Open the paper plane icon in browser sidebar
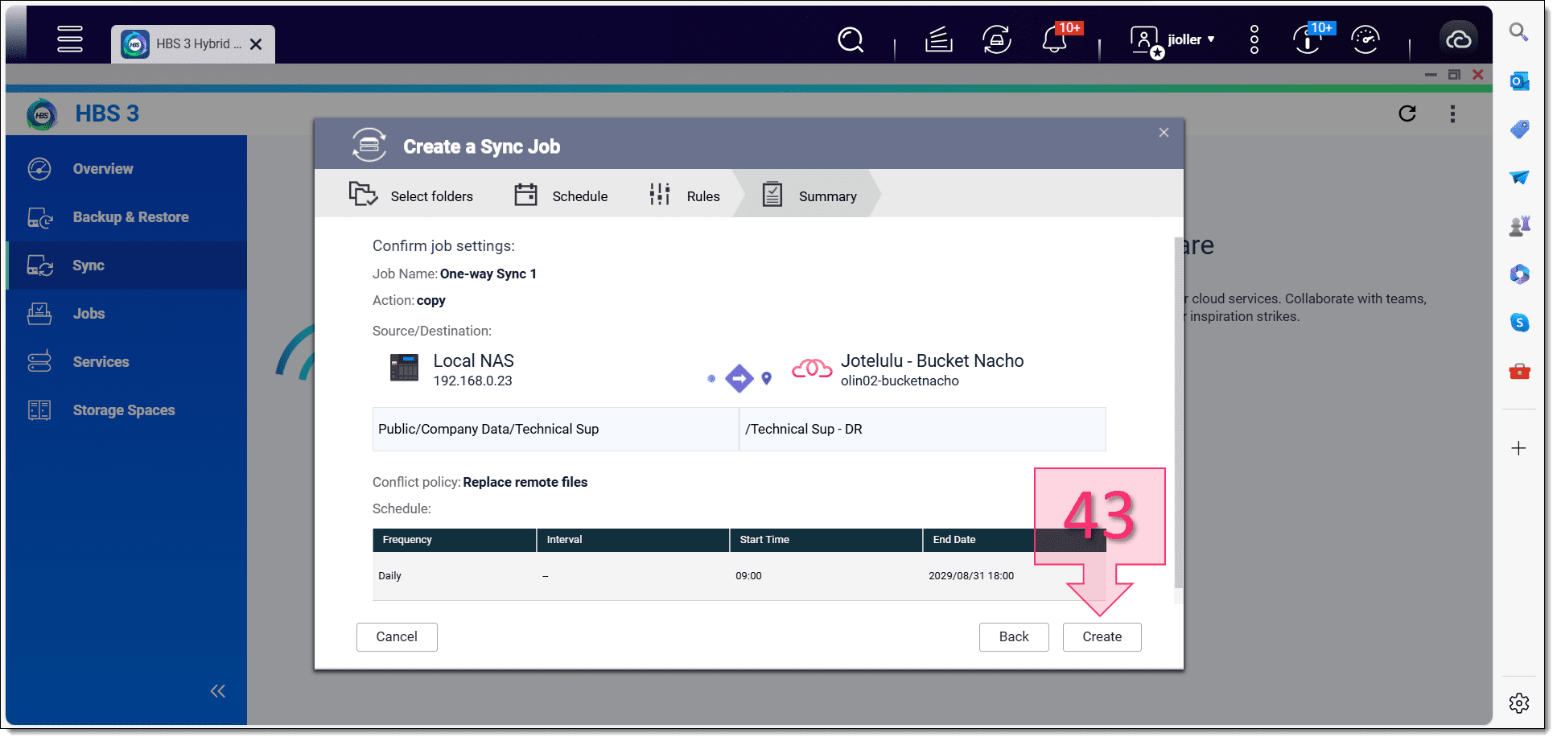Viewport: 1557px width, 741px height. (1519, 177)
